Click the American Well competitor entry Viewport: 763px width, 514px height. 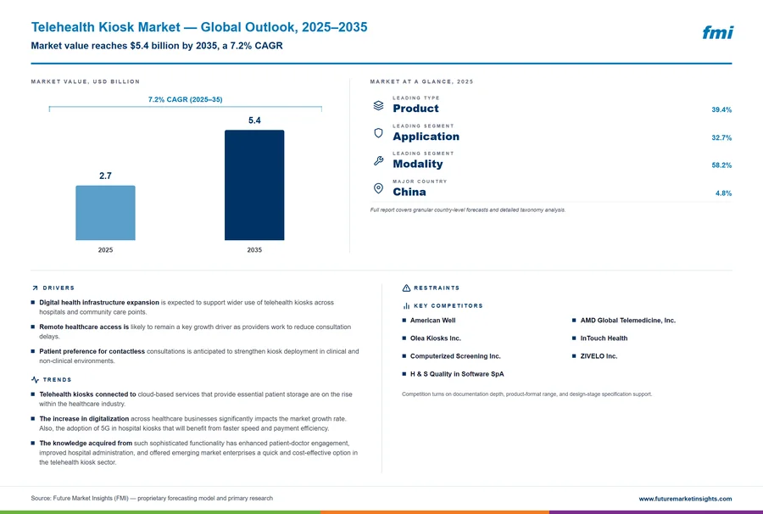point(432,321)
